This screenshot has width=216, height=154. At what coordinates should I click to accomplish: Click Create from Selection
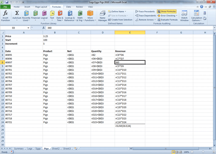[x=120, y=20]
